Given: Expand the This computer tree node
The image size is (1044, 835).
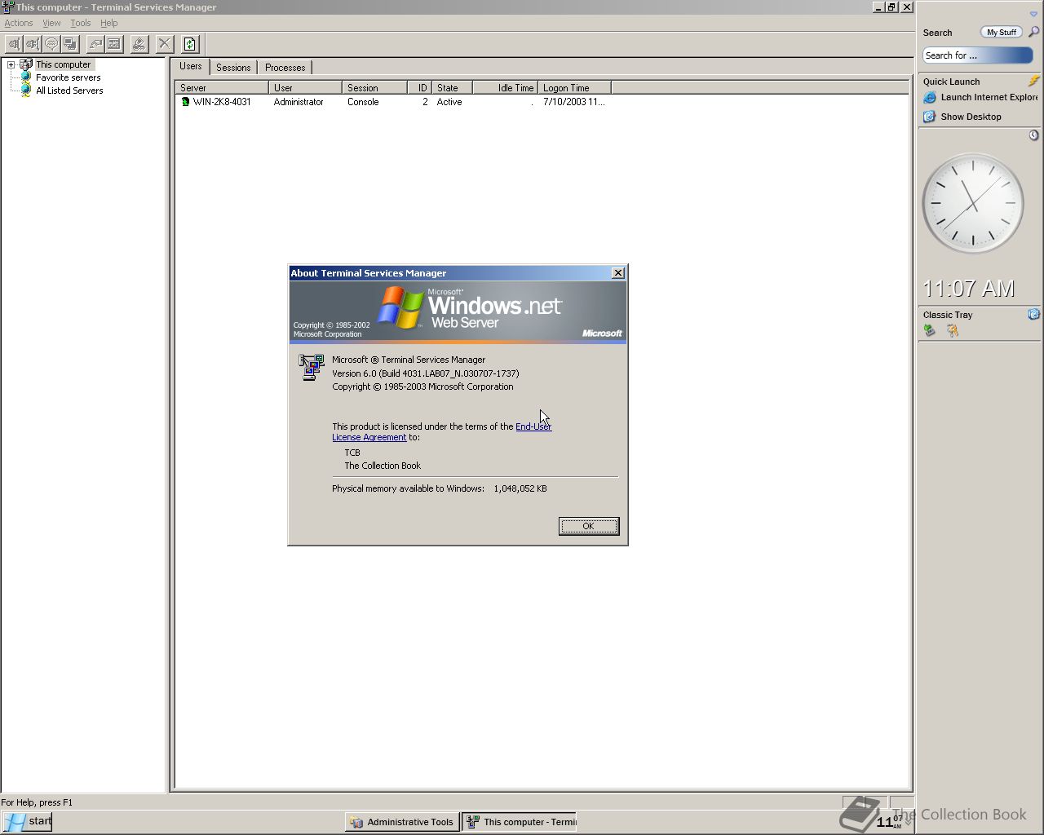Looking at the screenshot, I should tap(11, 64).
